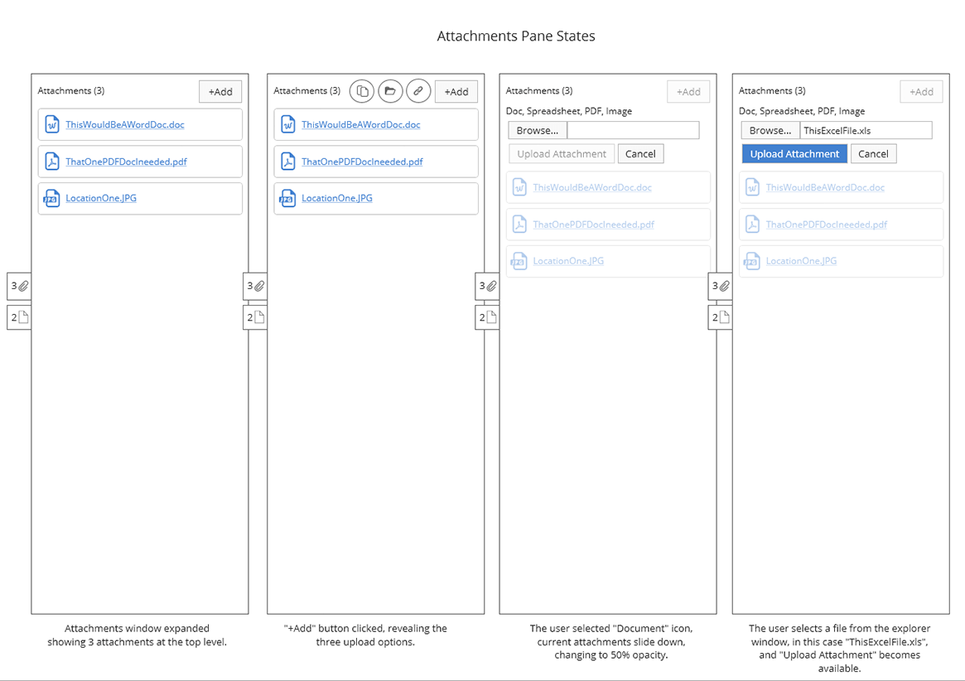Click the faded image icon in fourth panel

[x=752, y=260]
